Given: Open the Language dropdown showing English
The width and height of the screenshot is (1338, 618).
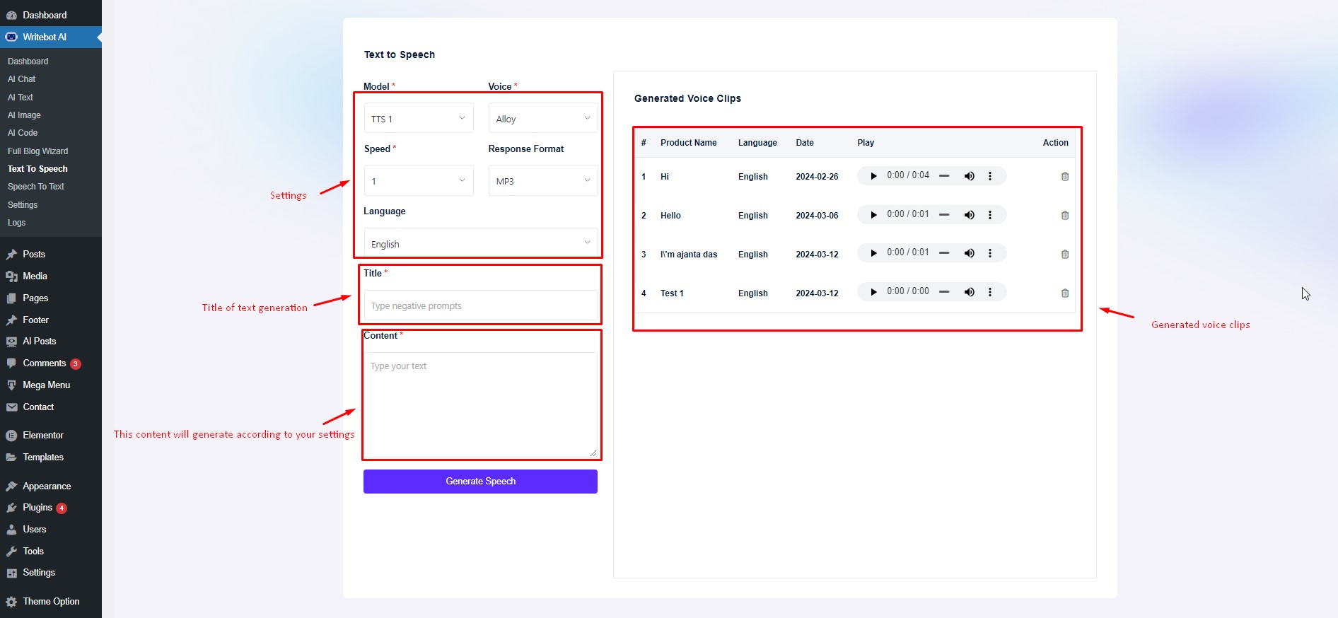Looking at the screenshot, I should pos(481,242).
